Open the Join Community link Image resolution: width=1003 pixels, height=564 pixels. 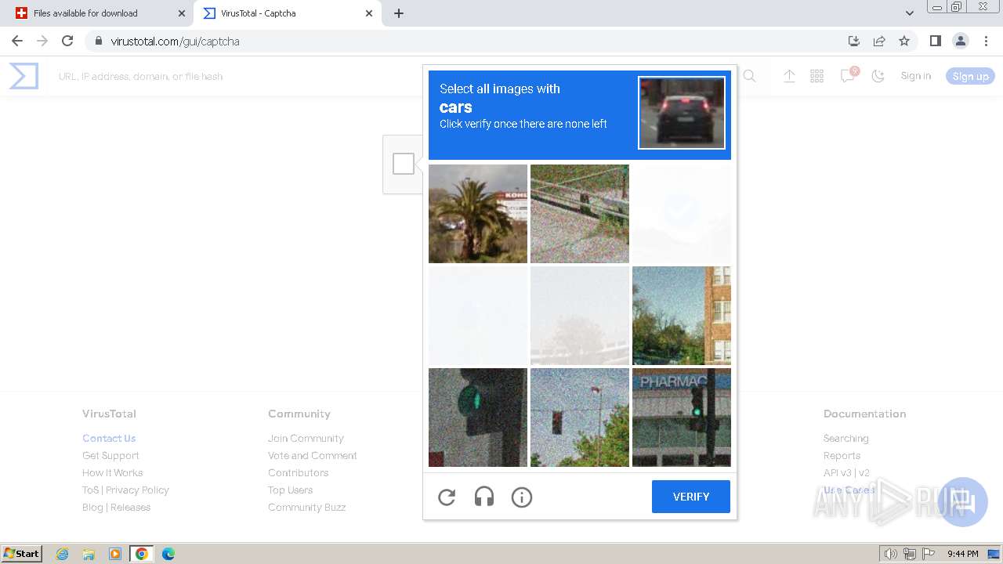pos(306,438)
